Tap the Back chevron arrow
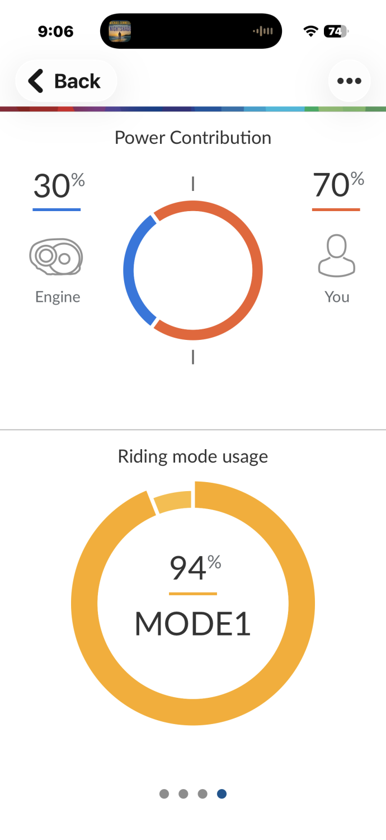The image size is (386, 840). (36, 81)
